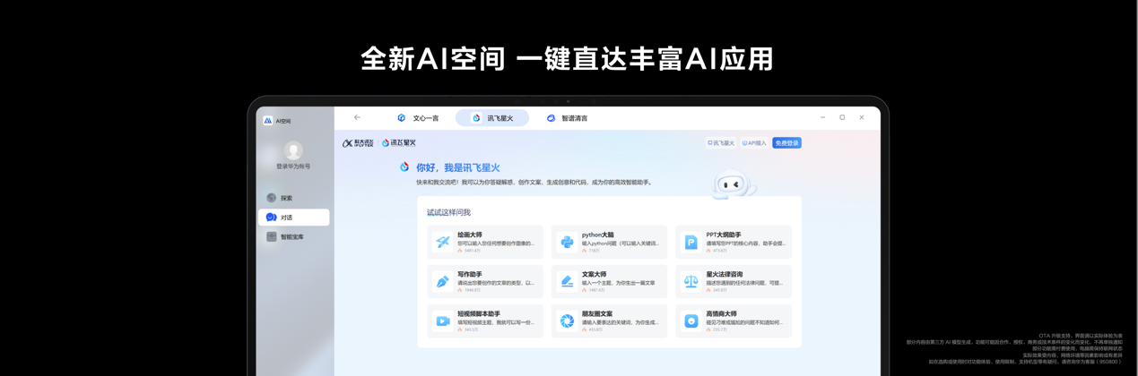
Task: Click the API接入 button
Action: coord(754,143)
